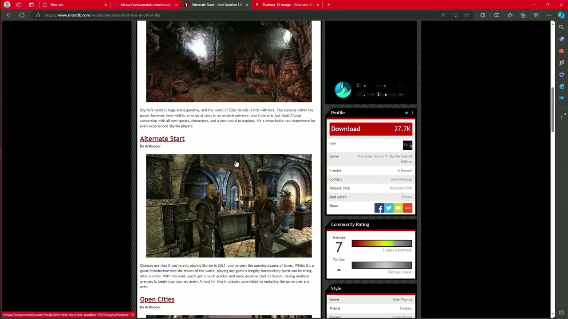
Task: Switch to the Thalmor 15 image tab
Action: point(287,4)
